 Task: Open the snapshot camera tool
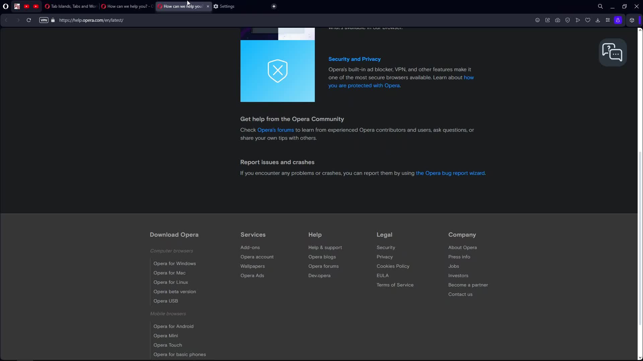point(558,20)
